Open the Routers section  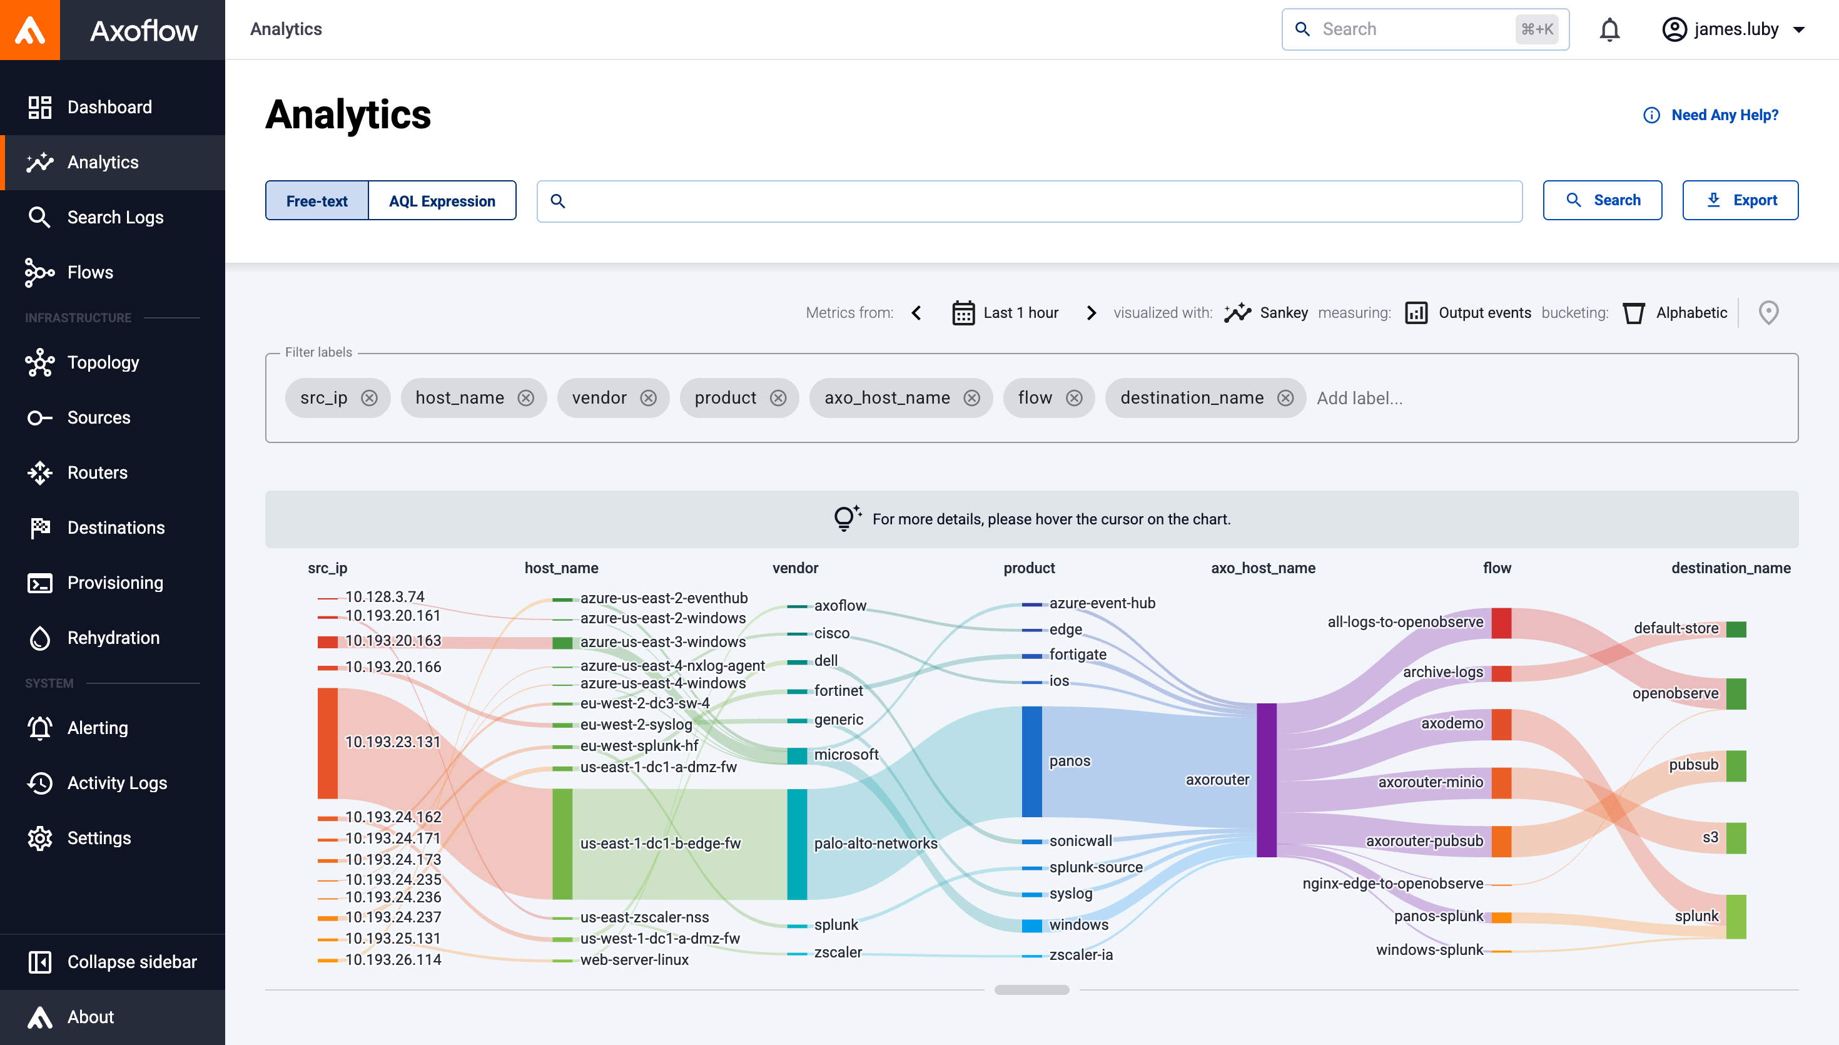(x=97, y=472)
